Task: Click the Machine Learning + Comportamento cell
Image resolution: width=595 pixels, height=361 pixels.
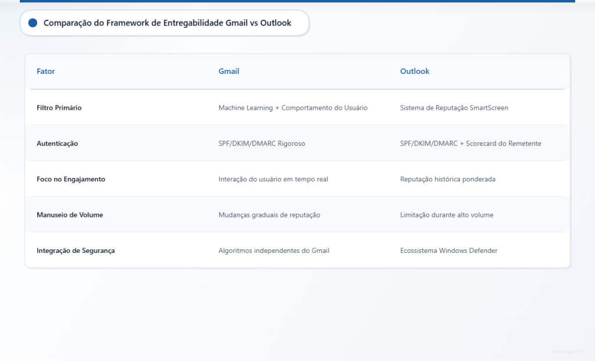Action: [x=293, y=108]
